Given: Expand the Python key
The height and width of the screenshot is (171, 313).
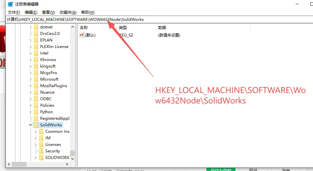Looking at the screenshot, I should click(30, 112).
